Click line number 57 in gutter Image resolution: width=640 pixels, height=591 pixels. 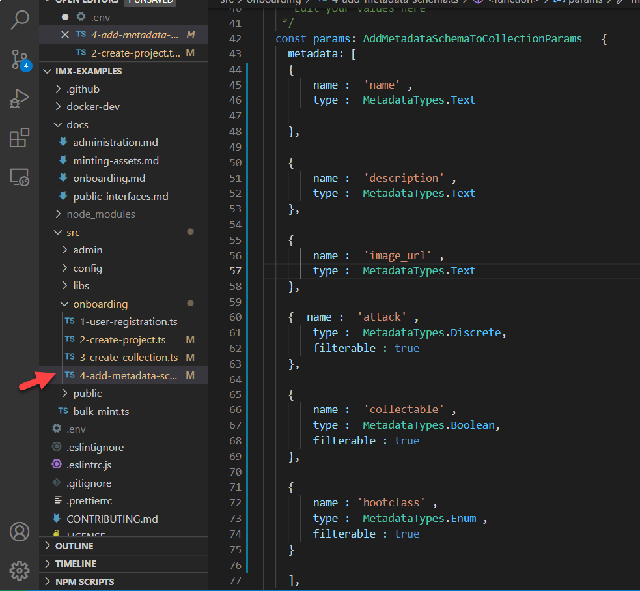coord(235,271)
